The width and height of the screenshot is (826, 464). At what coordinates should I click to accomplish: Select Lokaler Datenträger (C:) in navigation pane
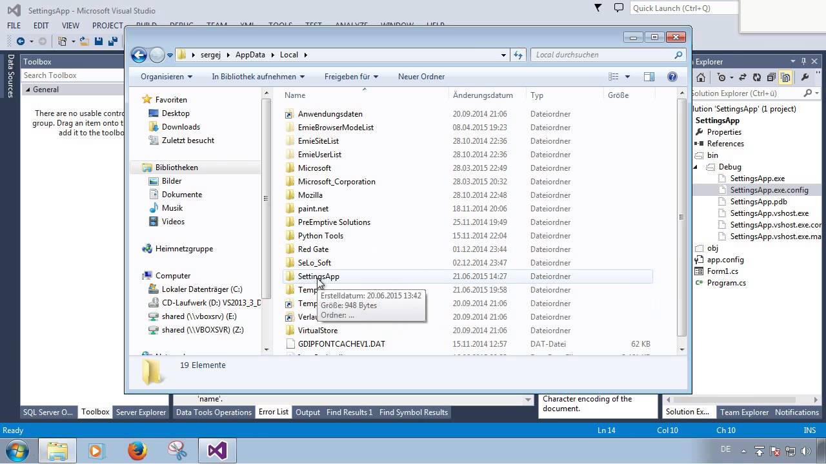pyautogui.click(x=202, y=289)
